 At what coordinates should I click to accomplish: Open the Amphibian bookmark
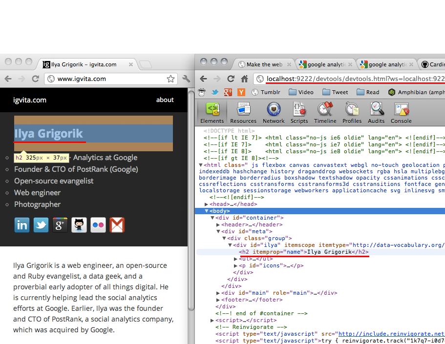(x=416, y=92)
